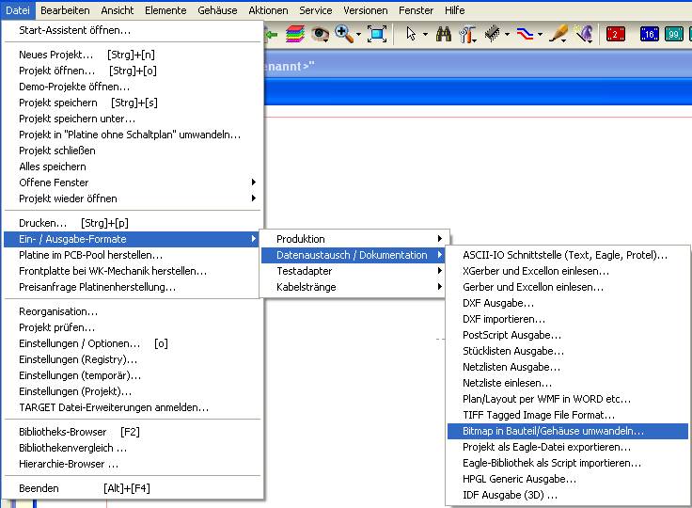This screenshot has width=692, height=508.
Task: Open dropdown arrow beside the pointer tool
Action: coord(425,34)
